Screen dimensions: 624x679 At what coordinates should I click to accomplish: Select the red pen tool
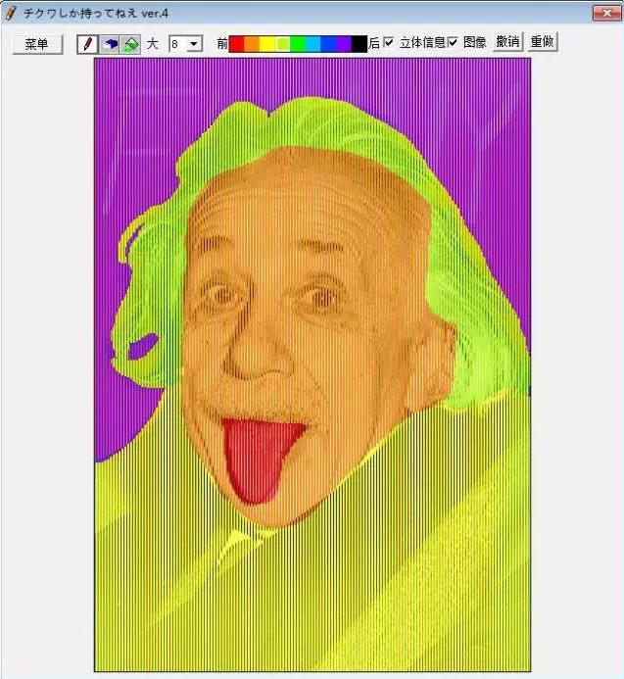(87, 44)
